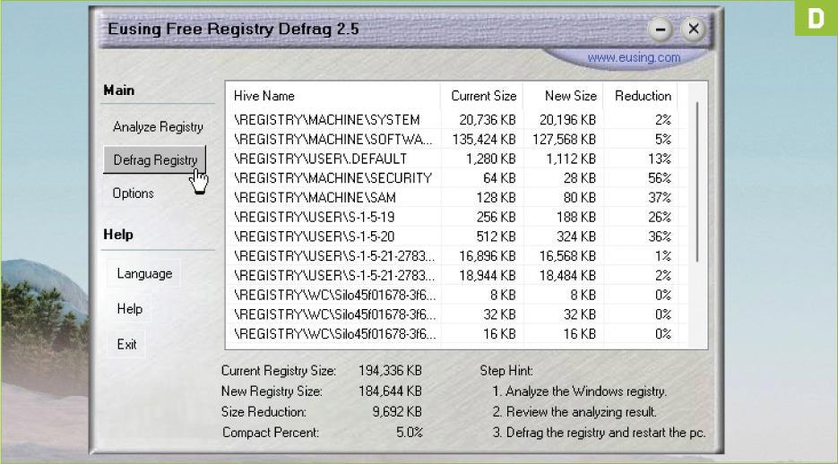The image size is (838, 464).
Task: Open Help from the sidebar
Action: (x=129, y=309)
